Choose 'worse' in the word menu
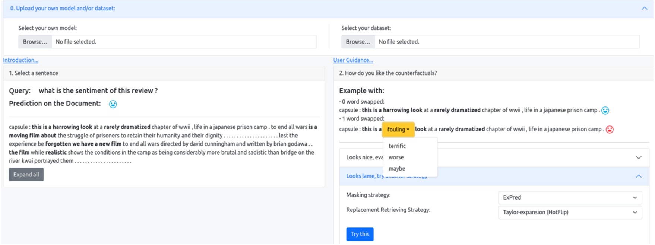Viewport: 655px width, 245px height. (396, 157)
